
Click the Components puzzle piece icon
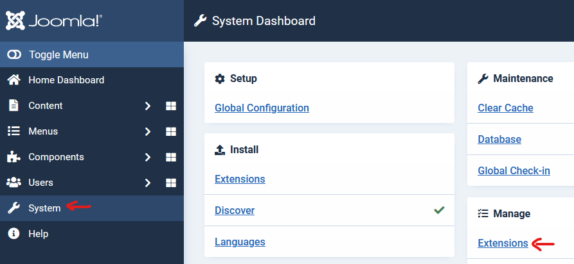(x=13, y=156)
